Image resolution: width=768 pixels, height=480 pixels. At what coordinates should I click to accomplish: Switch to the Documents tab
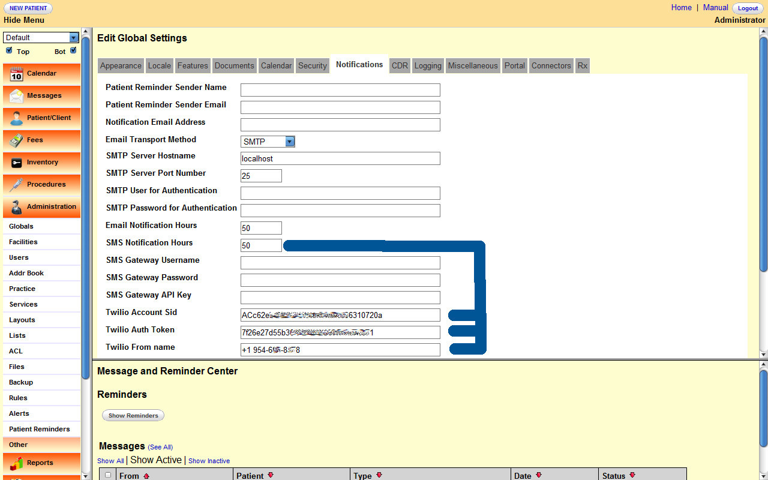click(x=235, y=66)
